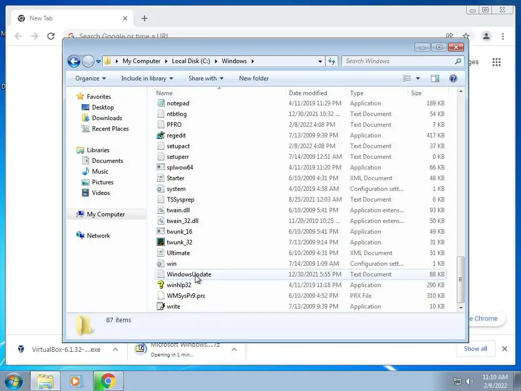Select the twain_32.dll file
Screen dimensions: 521x391
click(183, 221)
